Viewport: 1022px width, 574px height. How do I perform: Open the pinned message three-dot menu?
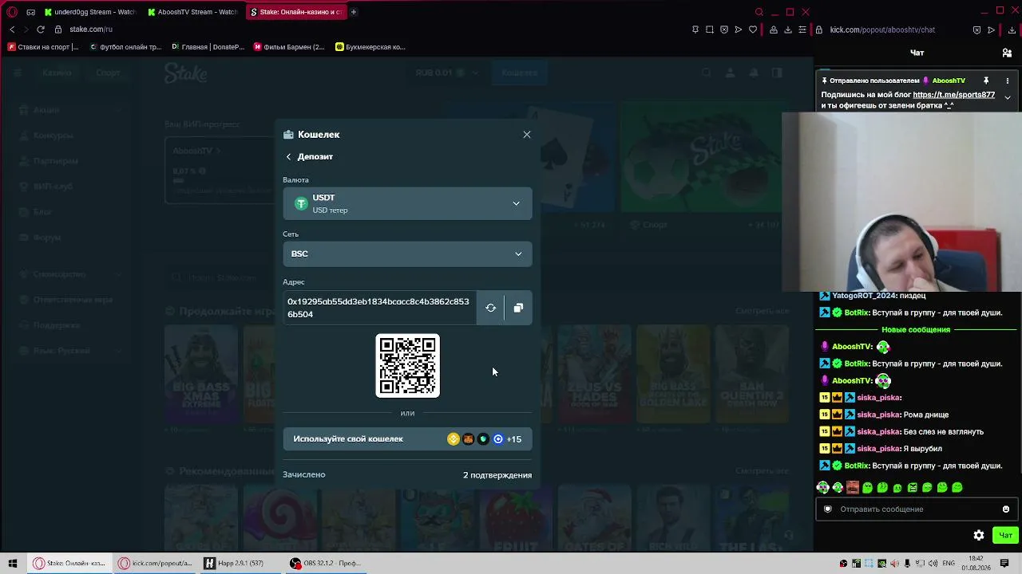[x=1008, y=81]
